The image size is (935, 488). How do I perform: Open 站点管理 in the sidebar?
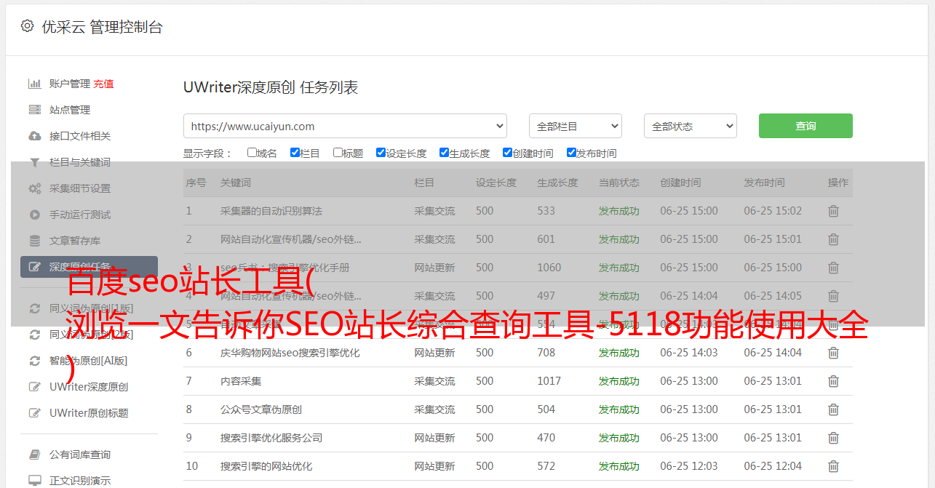click(x=70, y=110)
